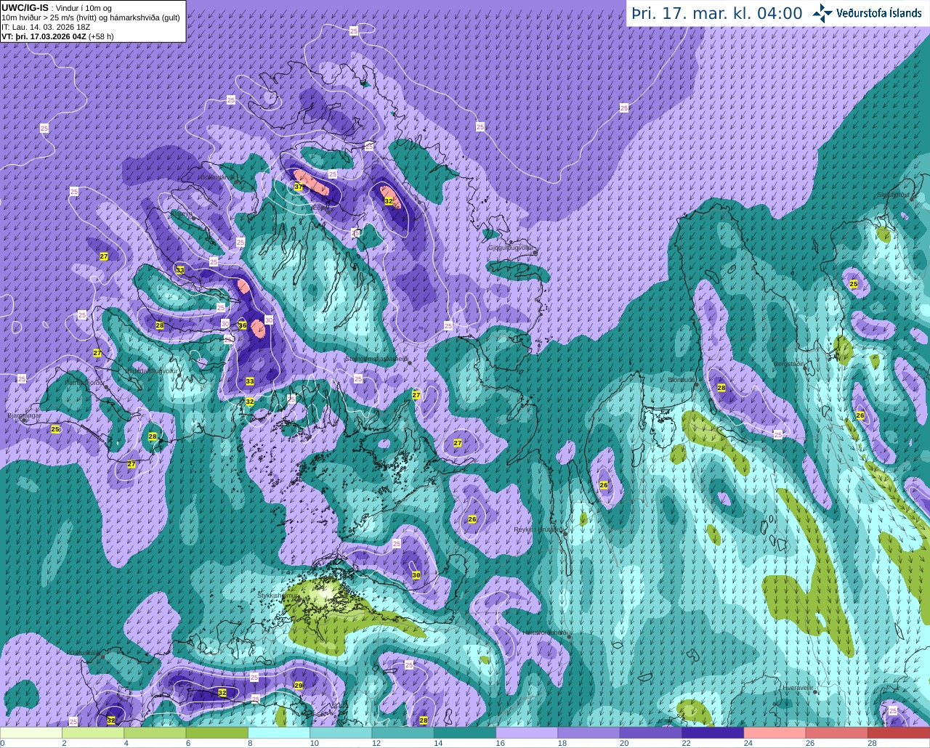This screenshot has width=930, height=748.
Task: Click the Bjargtangar station dot
Action: [24, 420]
